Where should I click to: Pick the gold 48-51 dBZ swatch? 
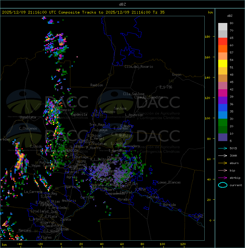click(x=223, y=71)
